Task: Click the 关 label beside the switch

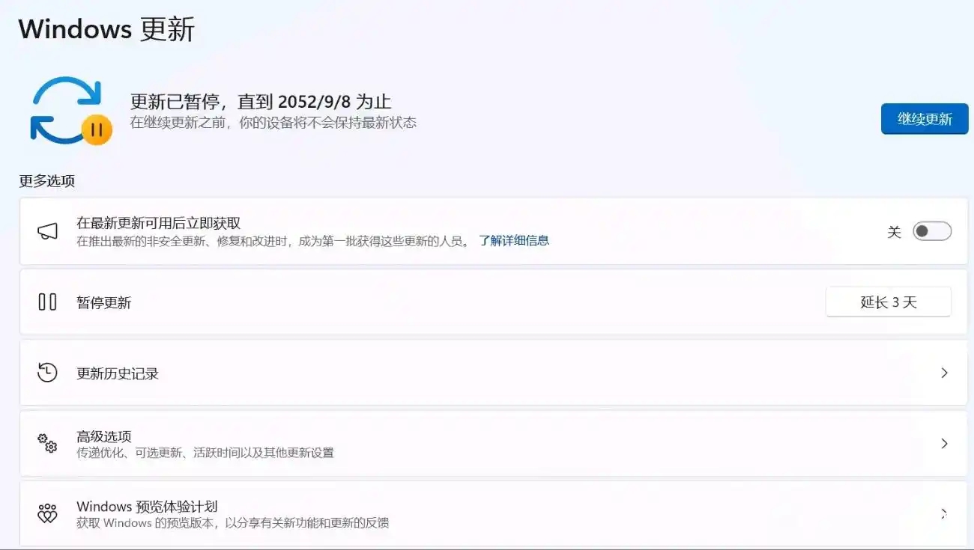Action: [x=894, y=232]
